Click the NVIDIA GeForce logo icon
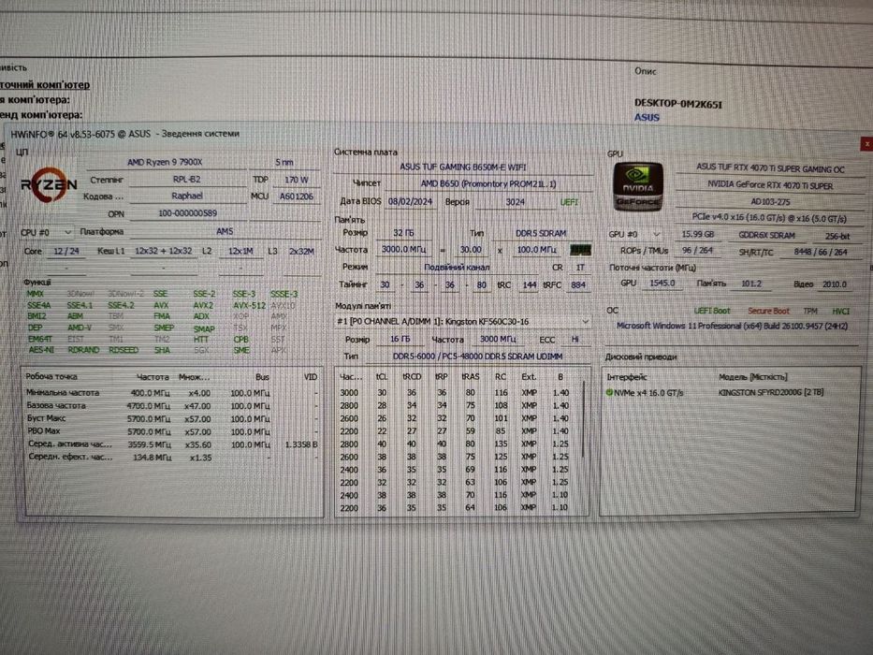The height and width of the screenshot is (655, 873). click(x=638, y=187)
